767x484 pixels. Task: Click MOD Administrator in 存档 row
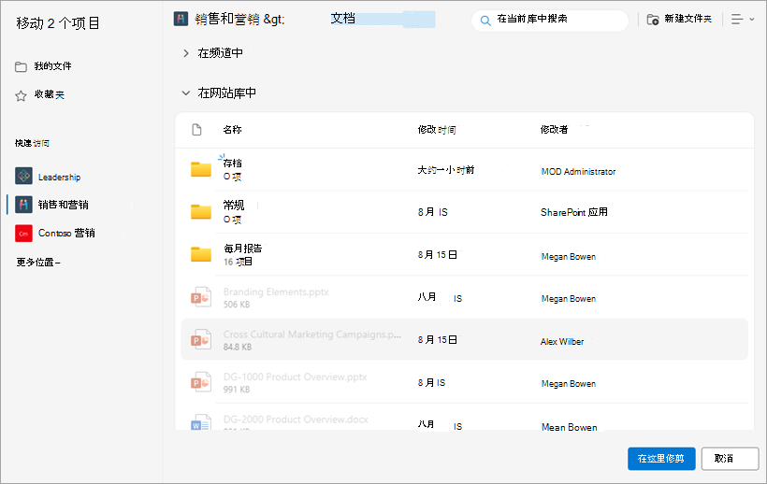578,171
